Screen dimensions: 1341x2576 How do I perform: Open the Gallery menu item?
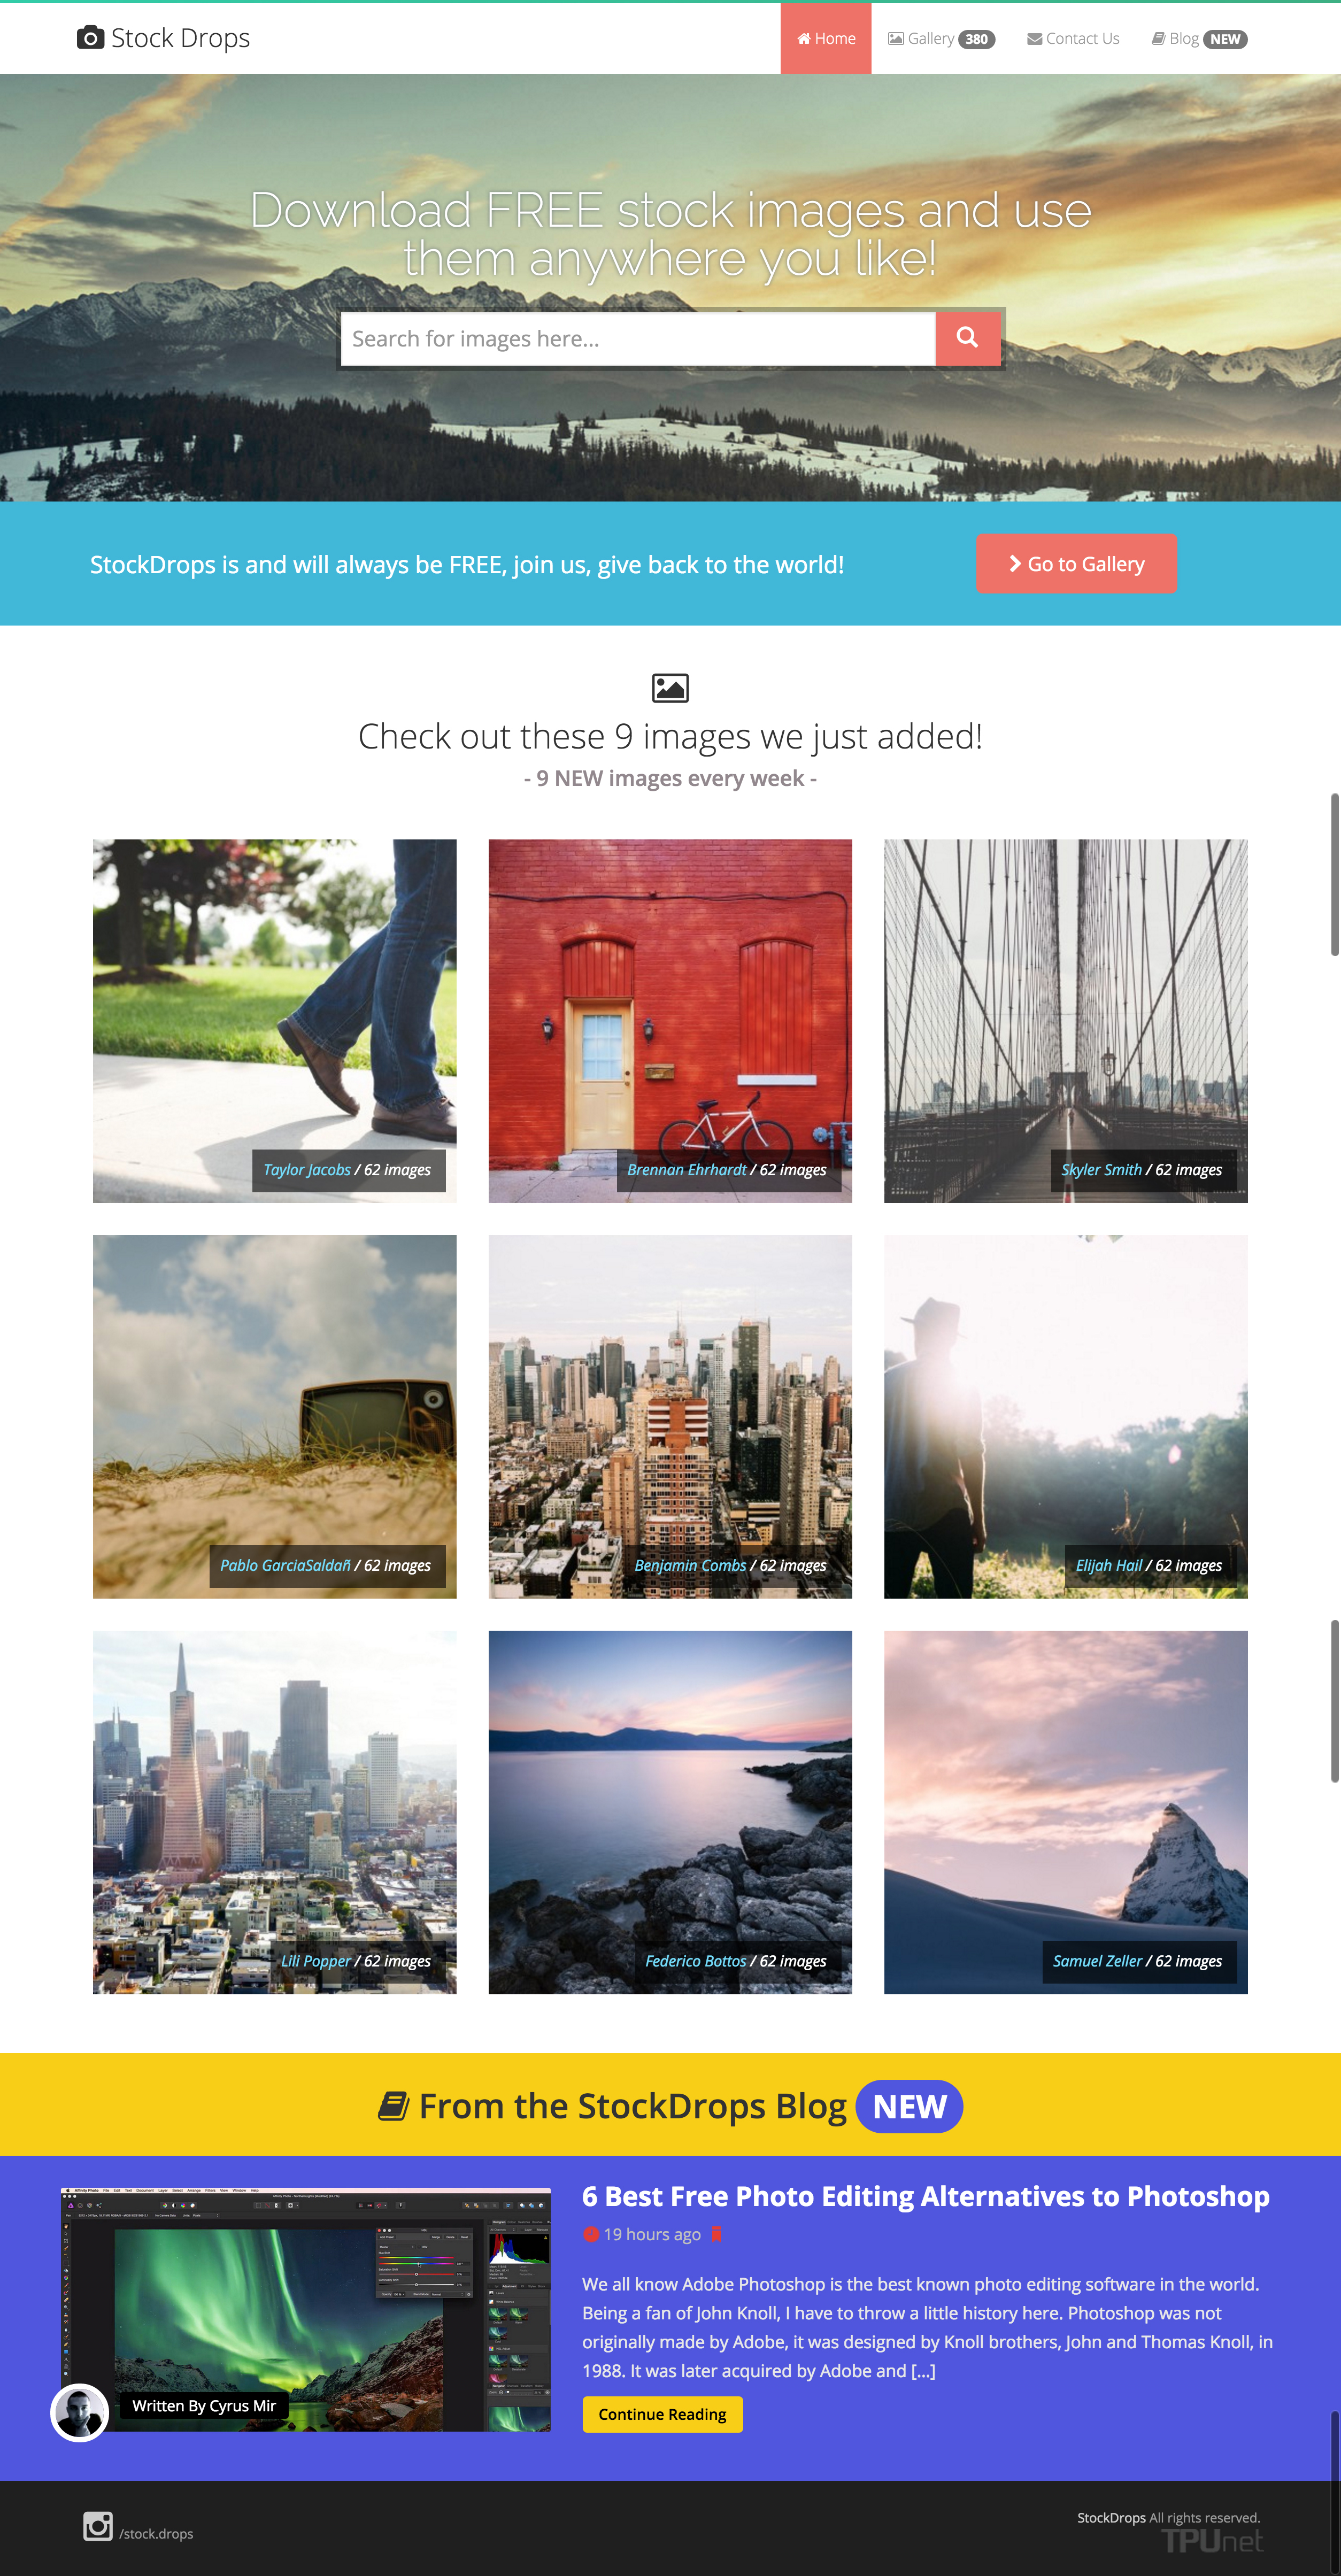(x=941, y=38)
